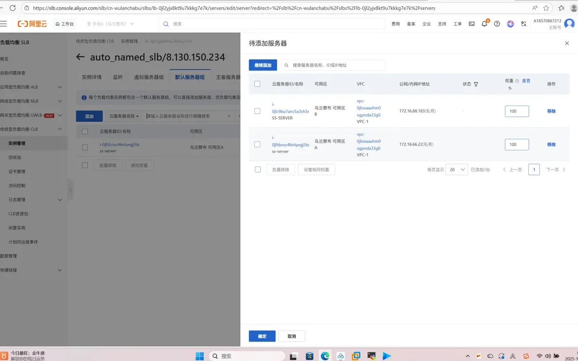Click the help icon next to 权重
This screenshot has height=361, width=578.
[517, 81]
